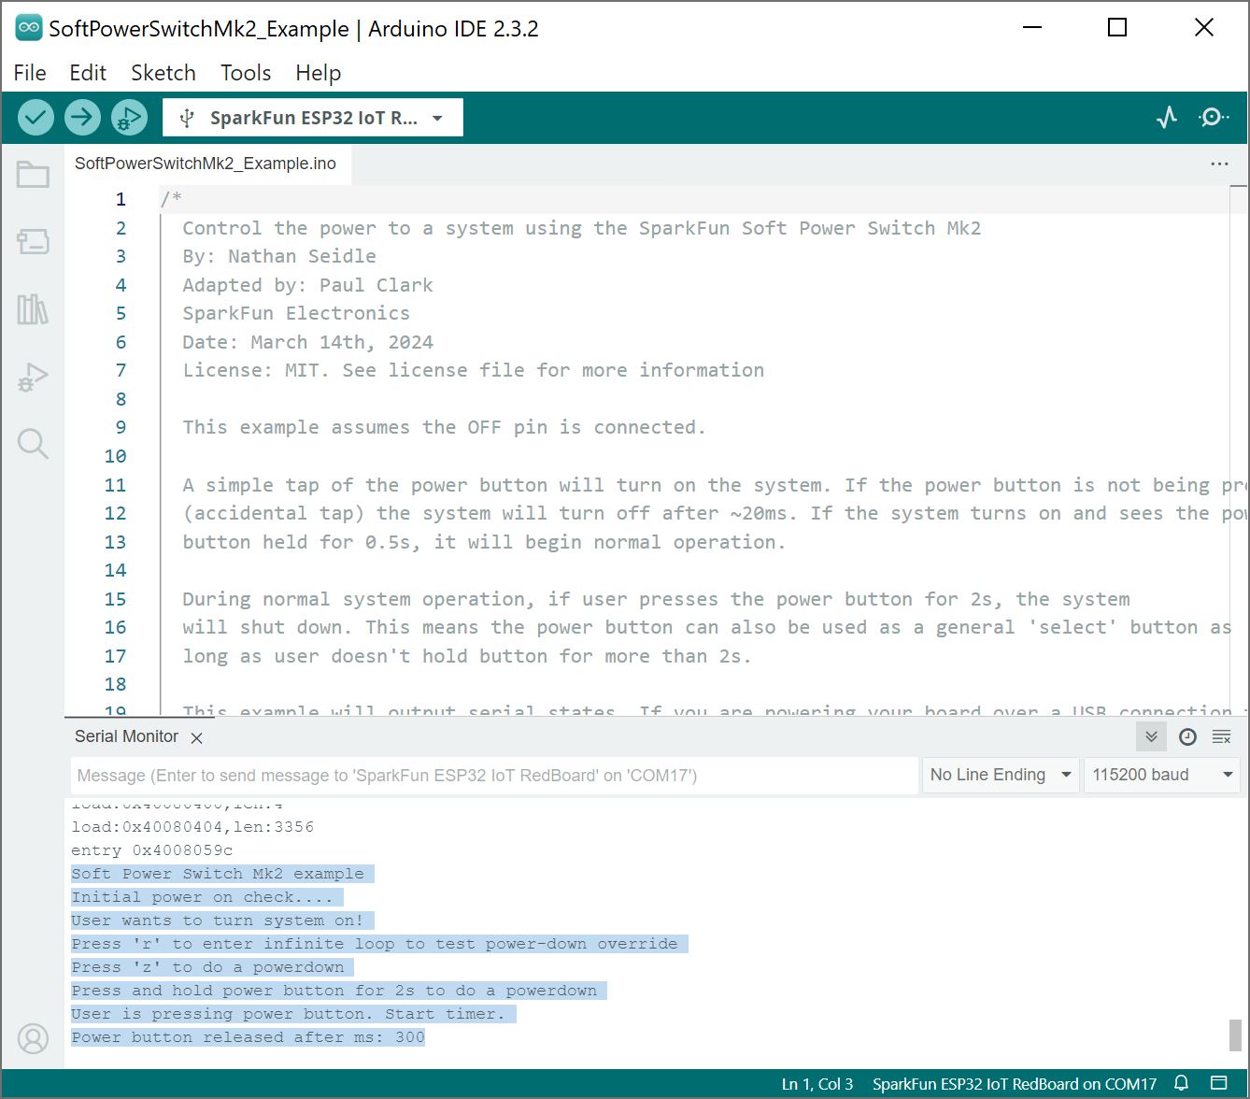Open editor tab overflow ellipsis menu
The height and width of the screenshot is (1099, 1250).
click(1219, 164)
